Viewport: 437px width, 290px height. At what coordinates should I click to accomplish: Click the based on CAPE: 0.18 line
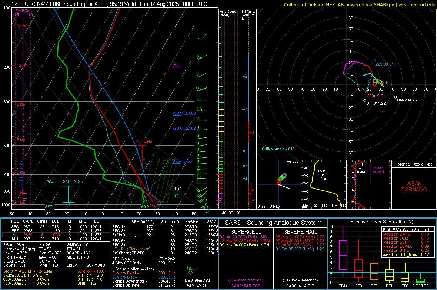tap(406, 234)
